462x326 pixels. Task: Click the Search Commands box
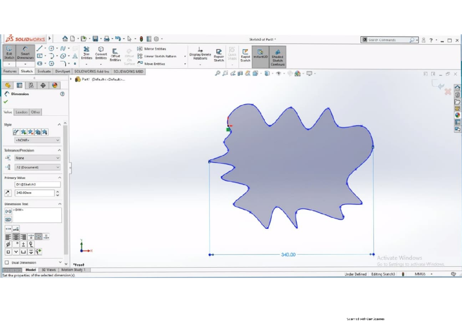(x=390, y=40)
